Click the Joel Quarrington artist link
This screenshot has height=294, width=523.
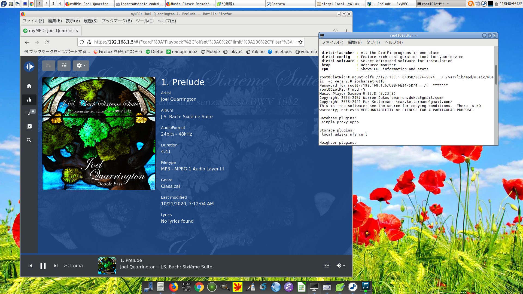click(x=178, y=99)
